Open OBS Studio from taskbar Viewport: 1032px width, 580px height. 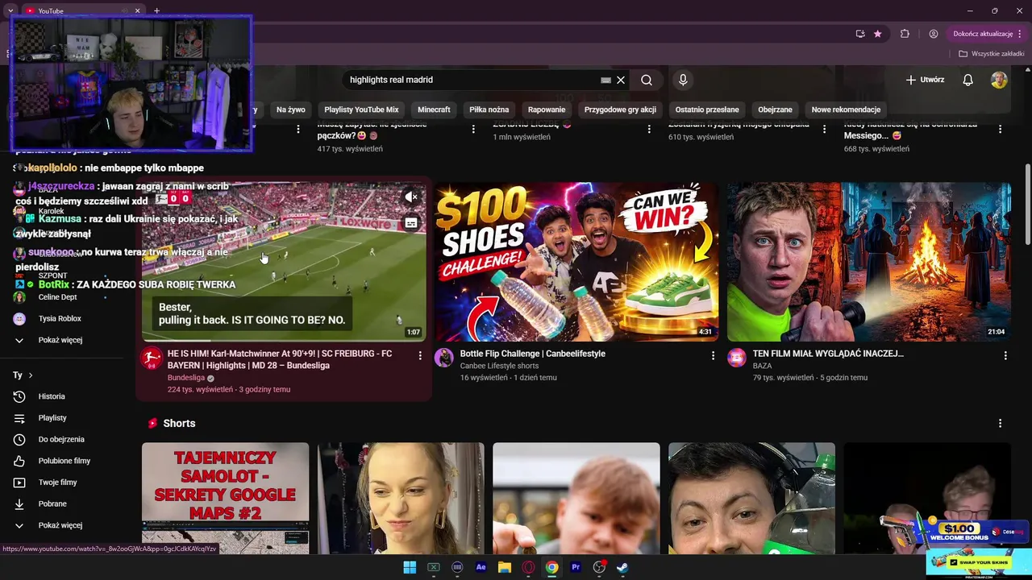599,567
